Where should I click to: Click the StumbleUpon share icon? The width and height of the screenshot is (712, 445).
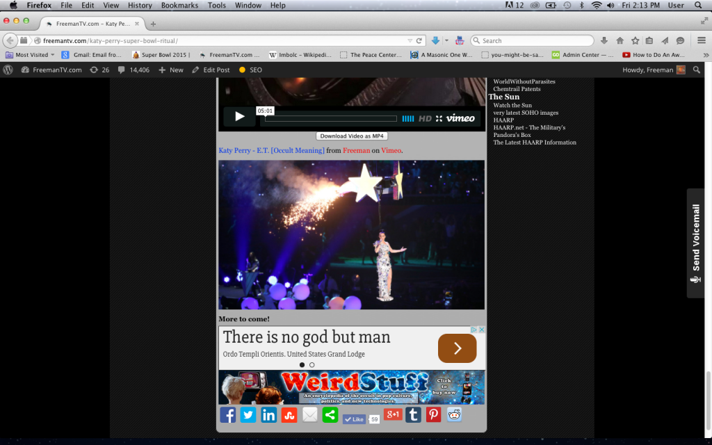pos(289,415)
